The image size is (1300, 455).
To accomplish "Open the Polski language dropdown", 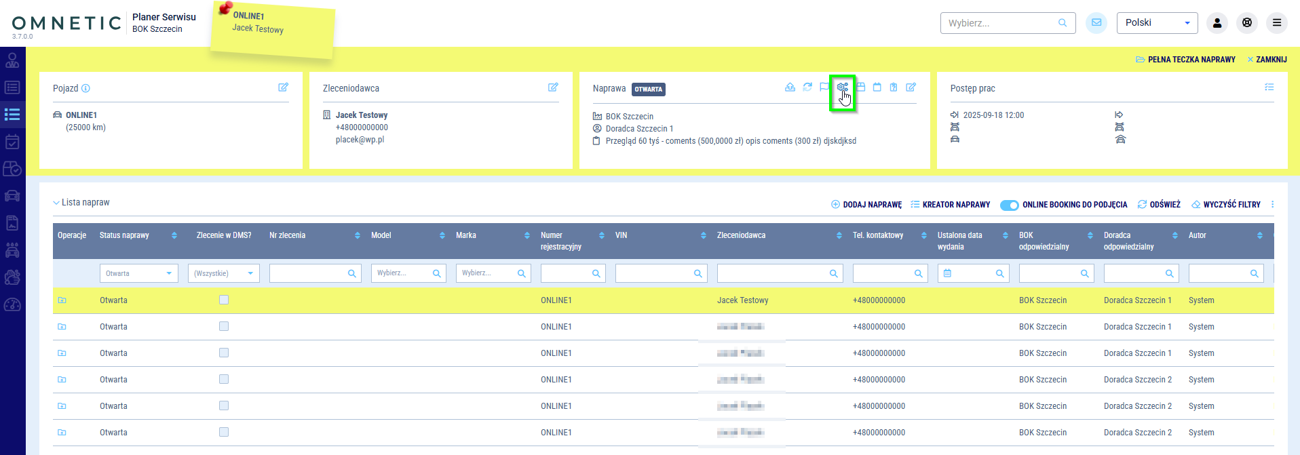I will (1157, 23).
